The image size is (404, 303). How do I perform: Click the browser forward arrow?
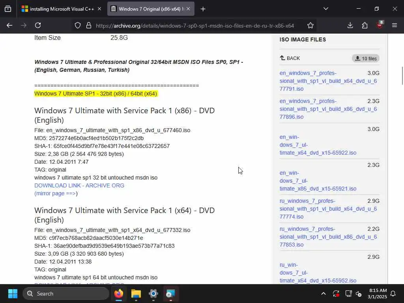pyautogui.click(x=24, y=25)
